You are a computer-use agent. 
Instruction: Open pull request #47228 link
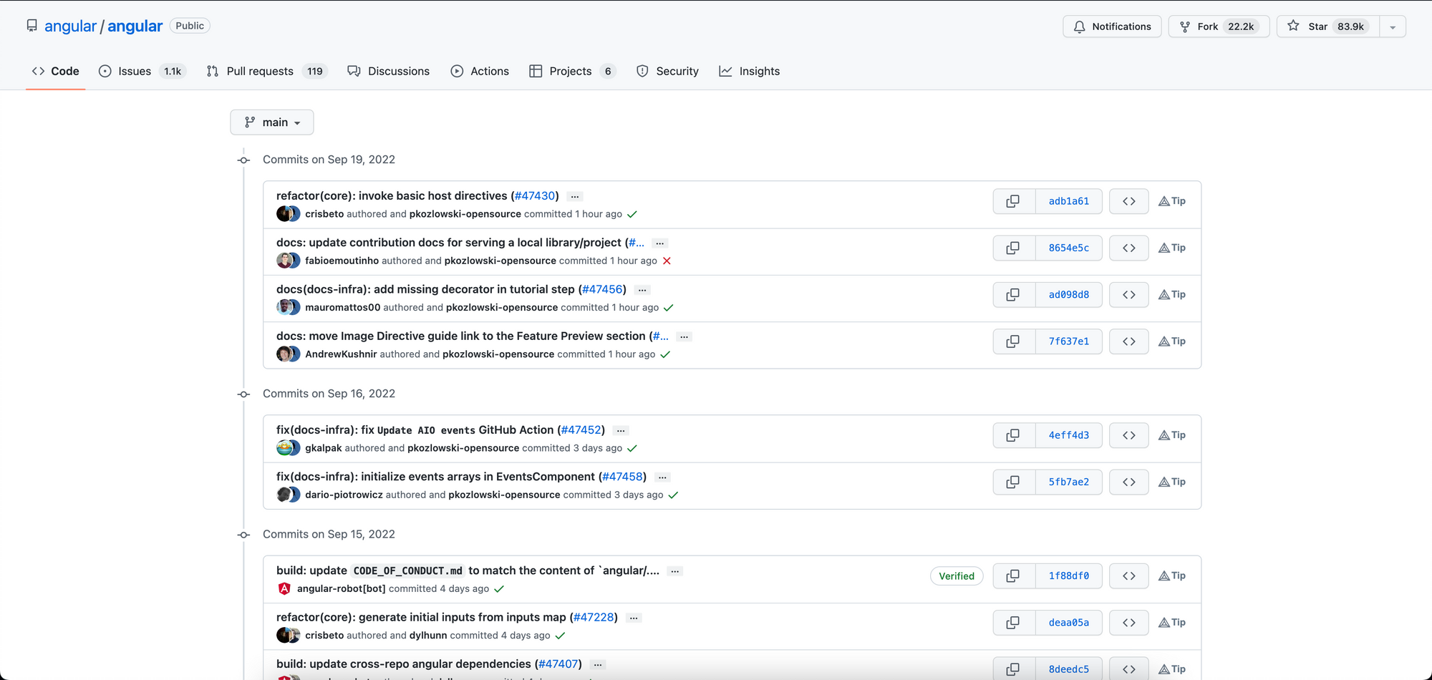click(x=594, y=617)
